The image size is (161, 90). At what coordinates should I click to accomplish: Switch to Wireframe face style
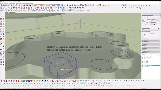pyautogui.click(x=6, y=8)
